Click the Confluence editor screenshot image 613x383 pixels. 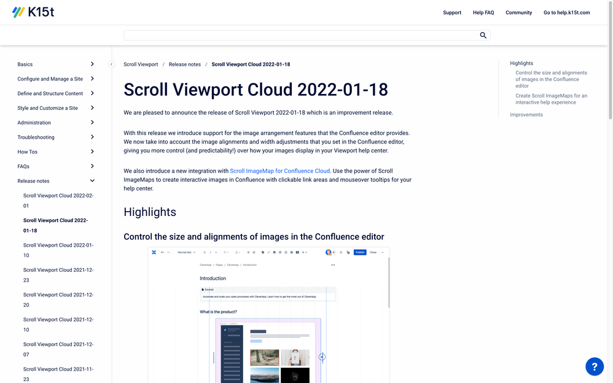tap(269, 315)
